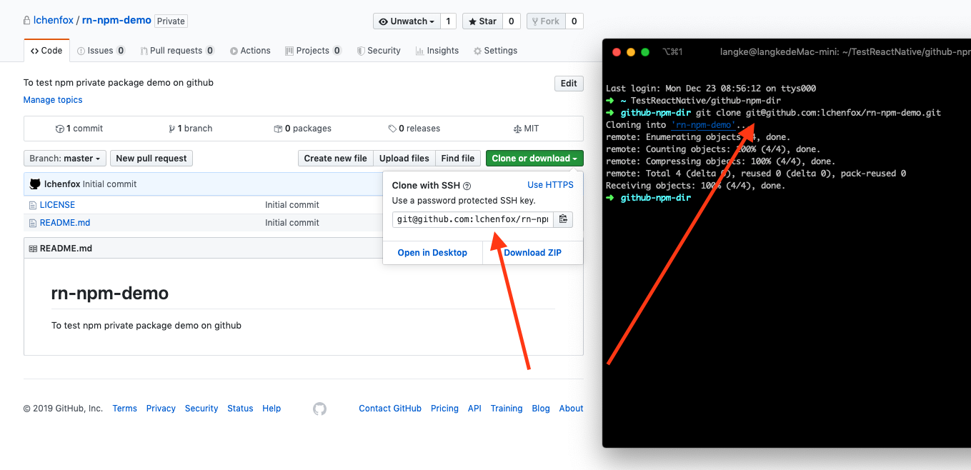Click footer Training link

point(507,409)
